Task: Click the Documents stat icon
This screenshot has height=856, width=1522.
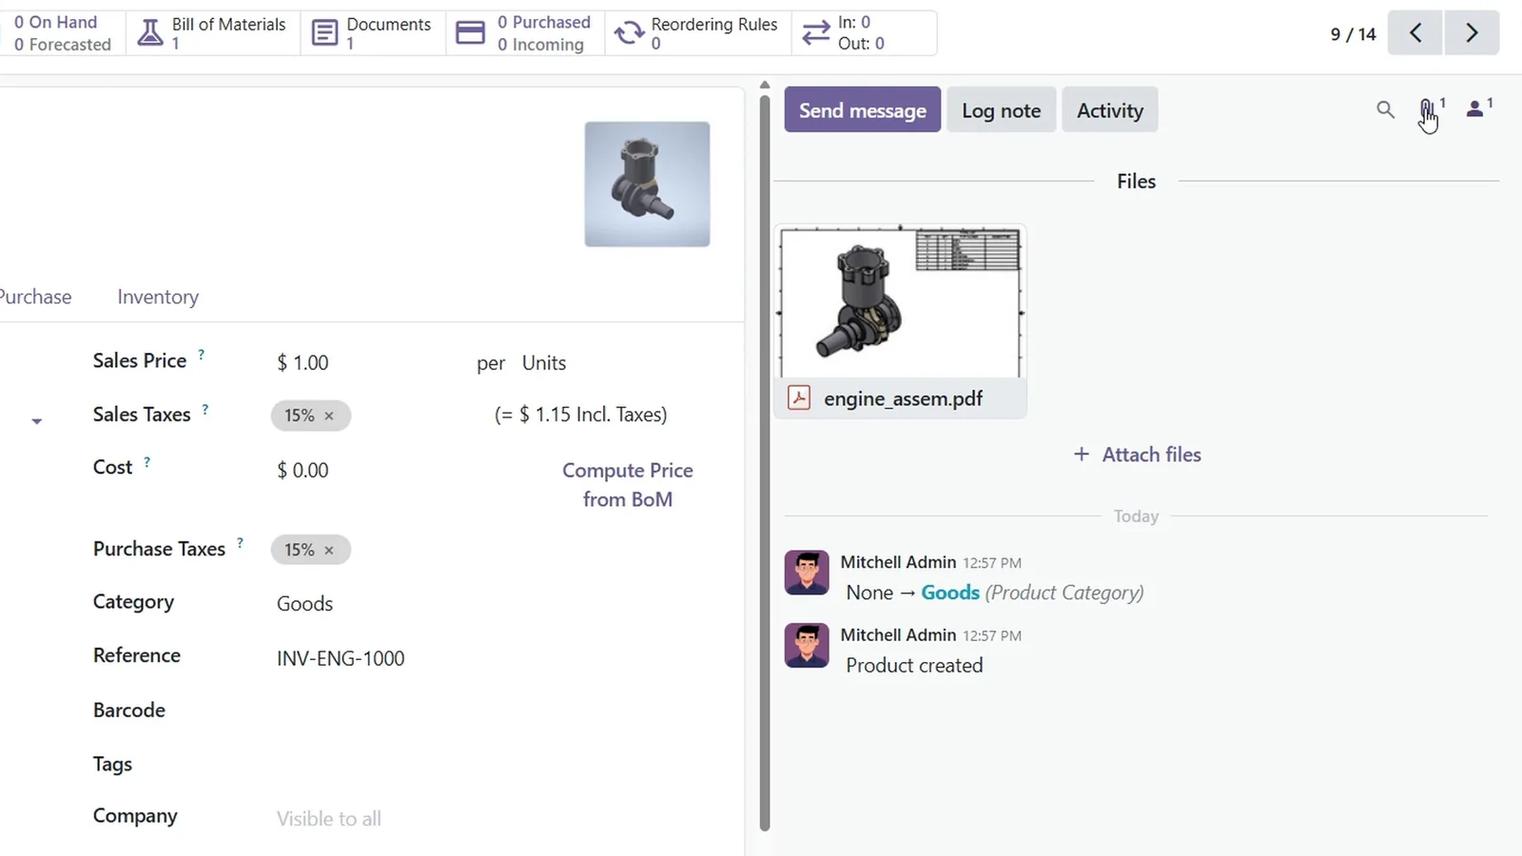Action: click(x=324, y=33)
